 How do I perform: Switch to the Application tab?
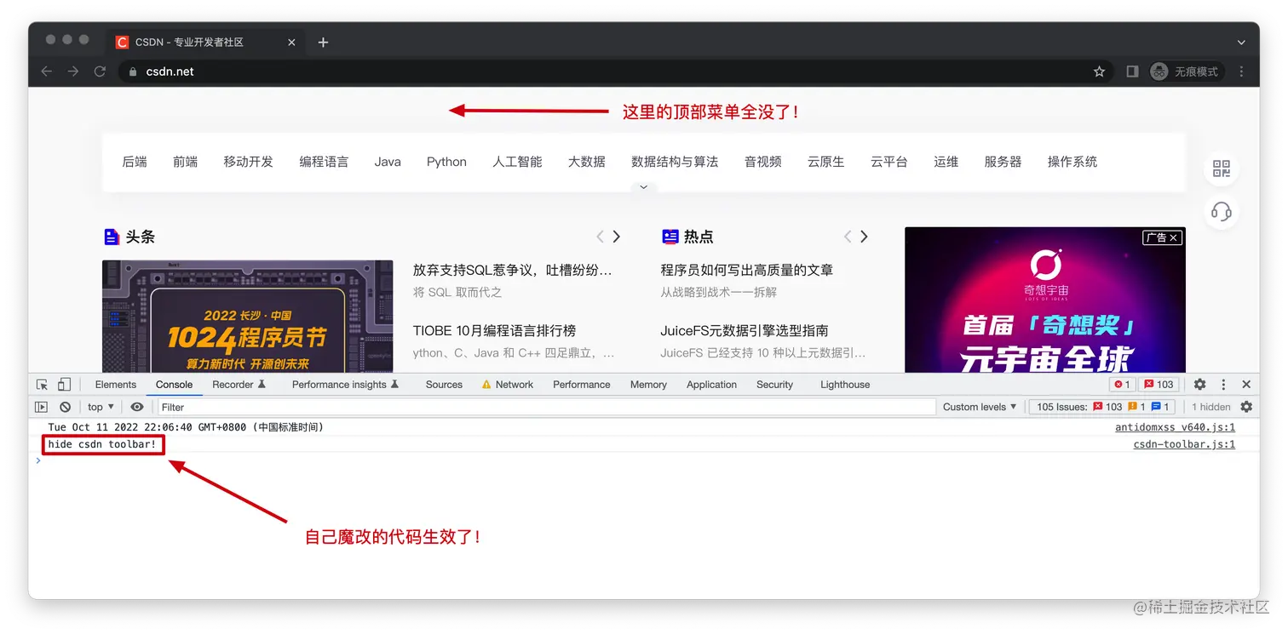click(x=711, y=385)
